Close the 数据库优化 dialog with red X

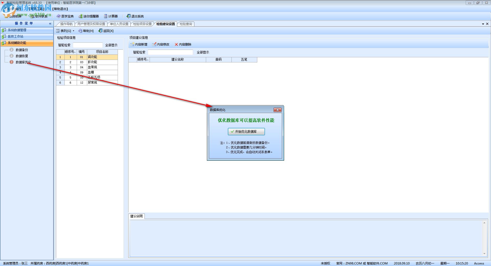[277, 110]
